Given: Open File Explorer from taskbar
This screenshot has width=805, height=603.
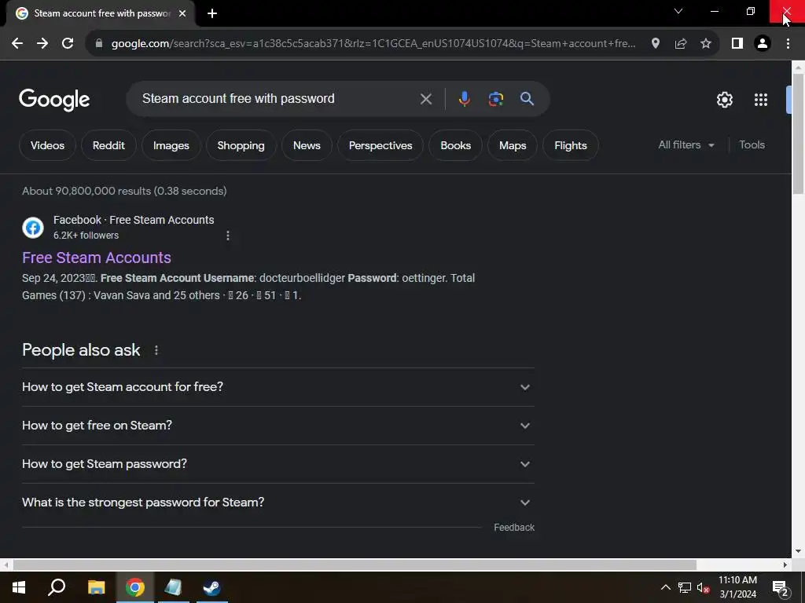Looking at the screenshot, I should pos(97,587).
